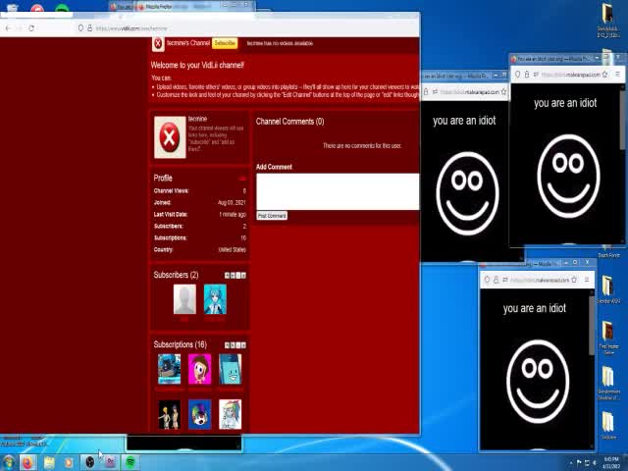
Task: Open the rainbow-haired clown subscription avatar
Action: tap(199, 414)
